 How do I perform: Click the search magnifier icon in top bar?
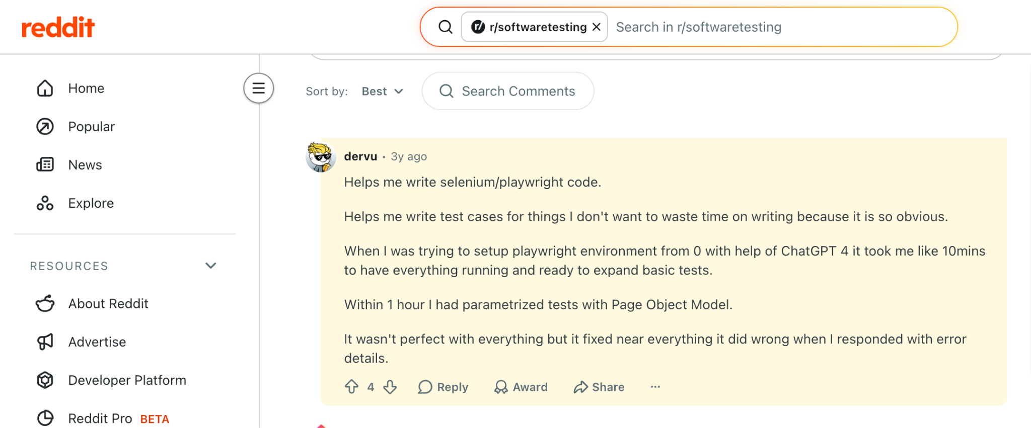(x=445, y=27)
